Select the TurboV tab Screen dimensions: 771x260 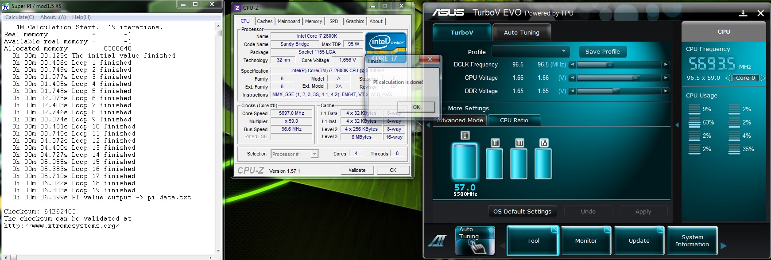[x=462, y=32]
